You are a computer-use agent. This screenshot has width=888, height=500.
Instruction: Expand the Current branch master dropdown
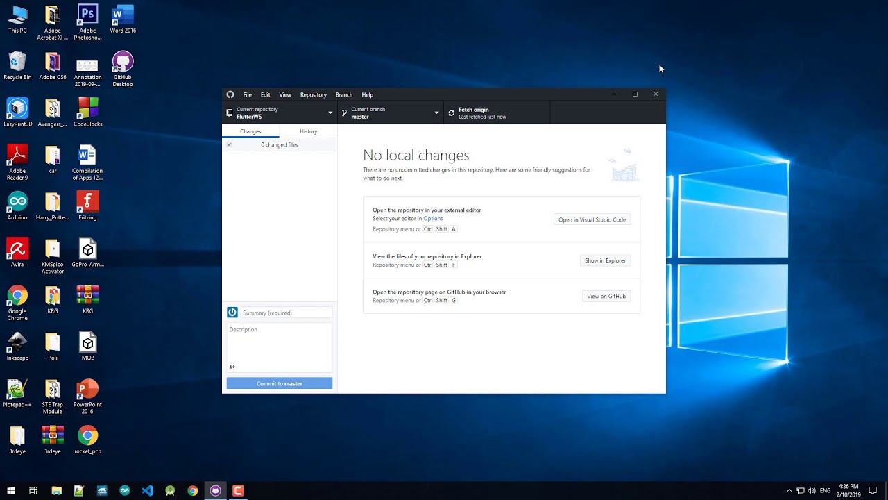click(x=391, y=112)
